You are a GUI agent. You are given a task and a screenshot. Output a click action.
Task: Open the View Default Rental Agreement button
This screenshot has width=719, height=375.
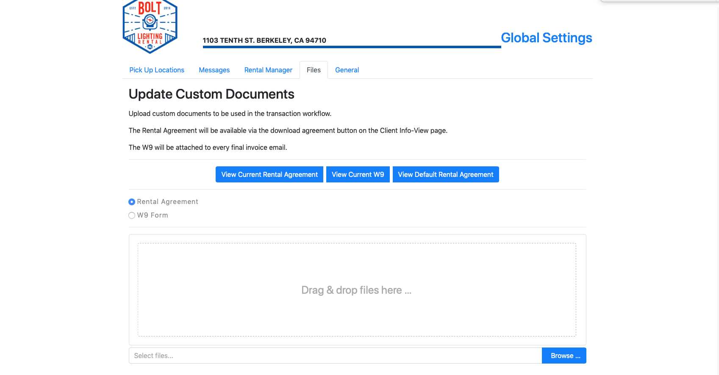pos(445,174)
